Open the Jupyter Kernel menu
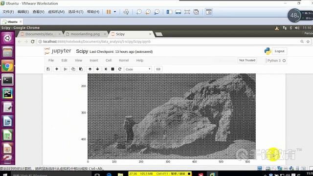Viewport: 313px width, 176px height. point(124,60)
